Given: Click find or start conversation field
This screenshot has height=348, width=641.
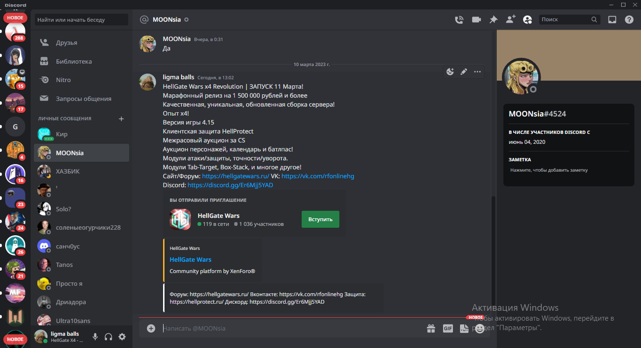Looking at the screenshot, I should [81, 20].
